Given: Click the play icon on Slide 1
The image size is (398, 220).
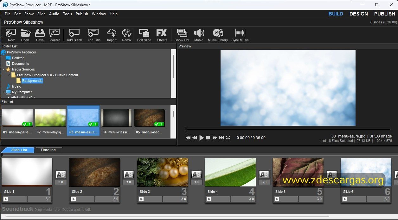Looking at the screenshot, I should point(6,199).
